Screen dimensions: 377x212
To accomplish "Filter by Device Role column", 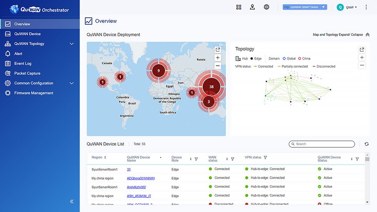I will pyautogui.click(x=196, y=159).
